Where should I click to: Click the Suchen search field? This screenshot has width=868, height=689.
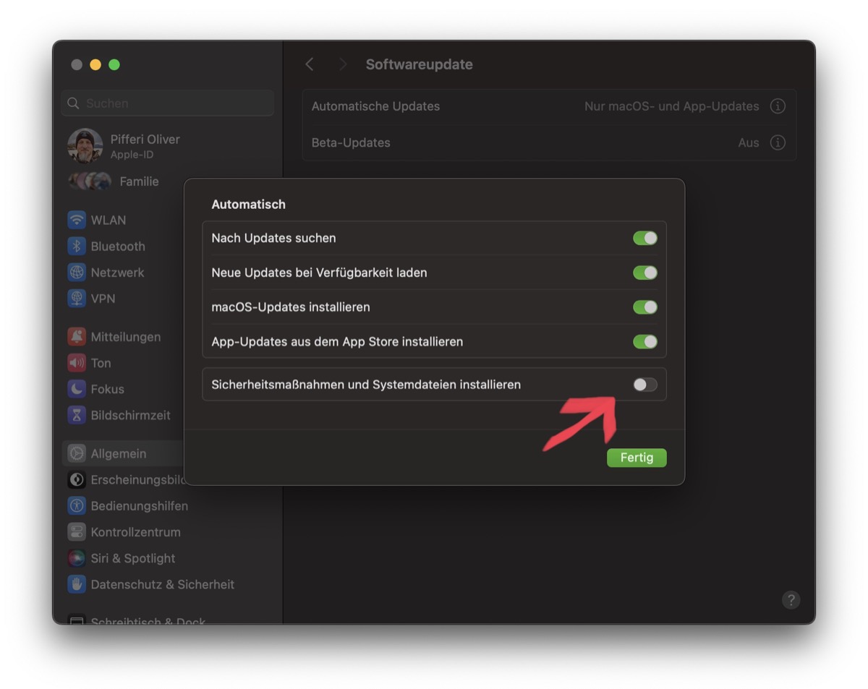pos(174,103)
